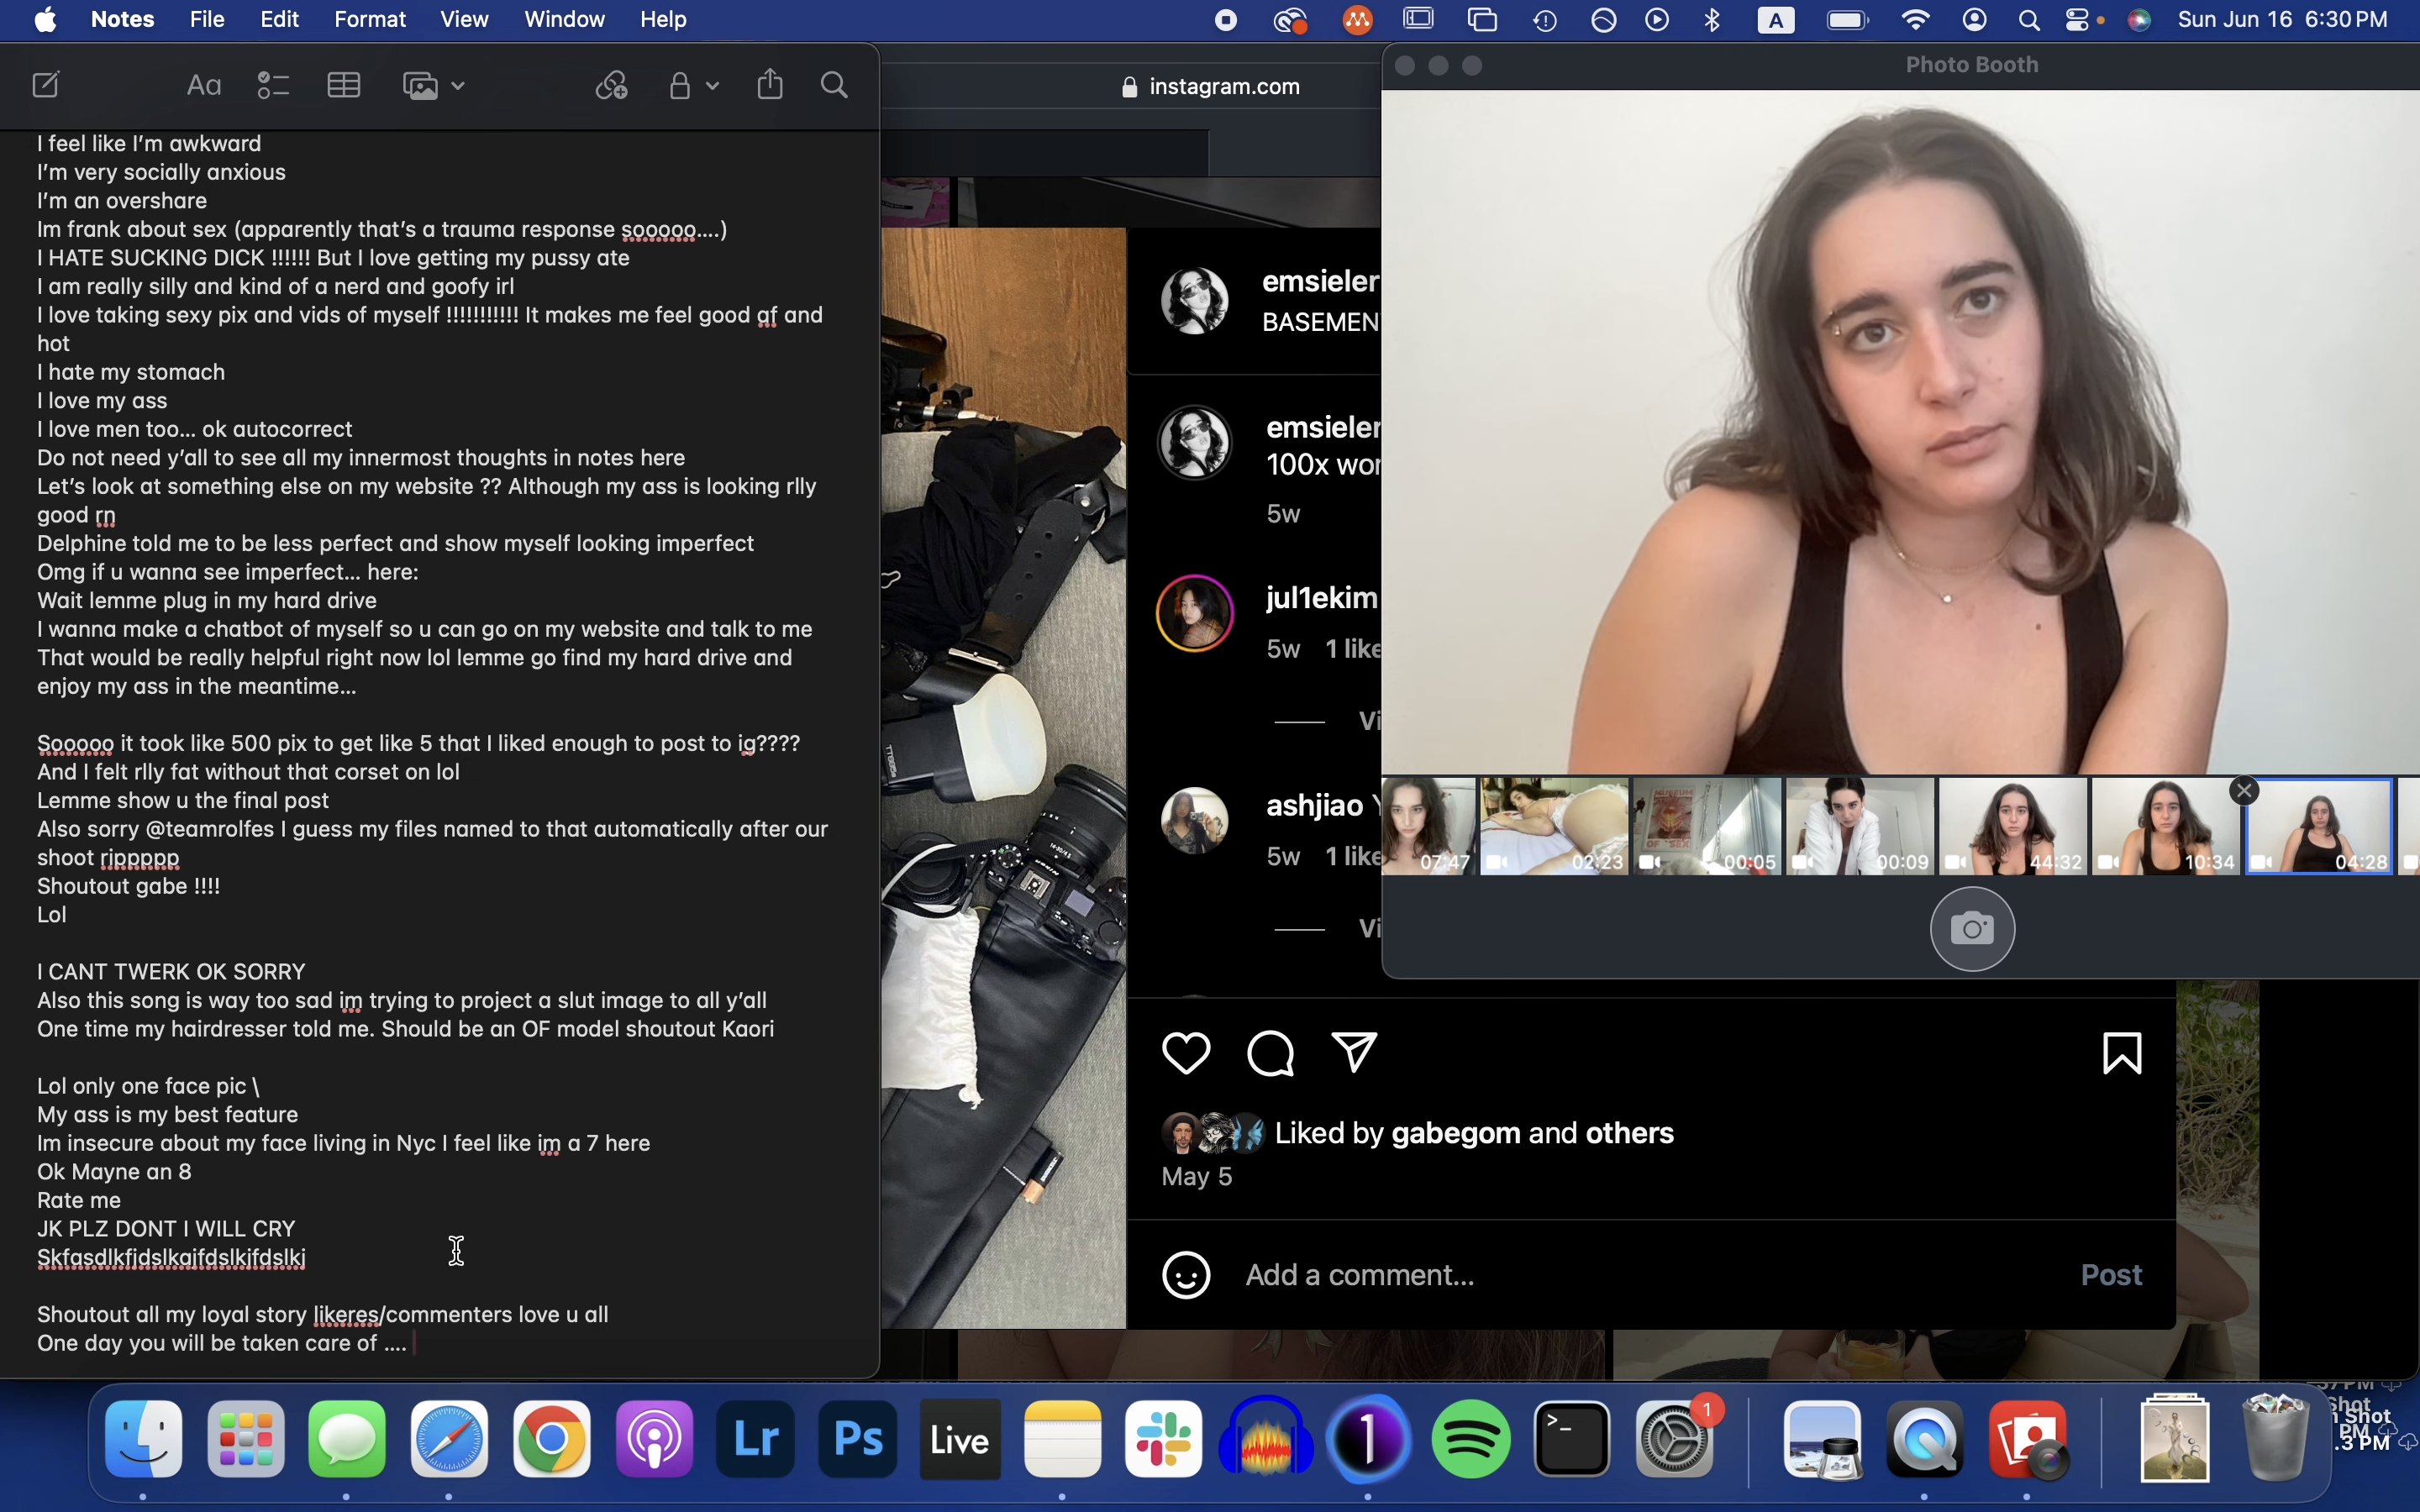Like the Instagram post with heart icon
This screenshot has width=2420, height=1512.
(x=1186, y=1053)
